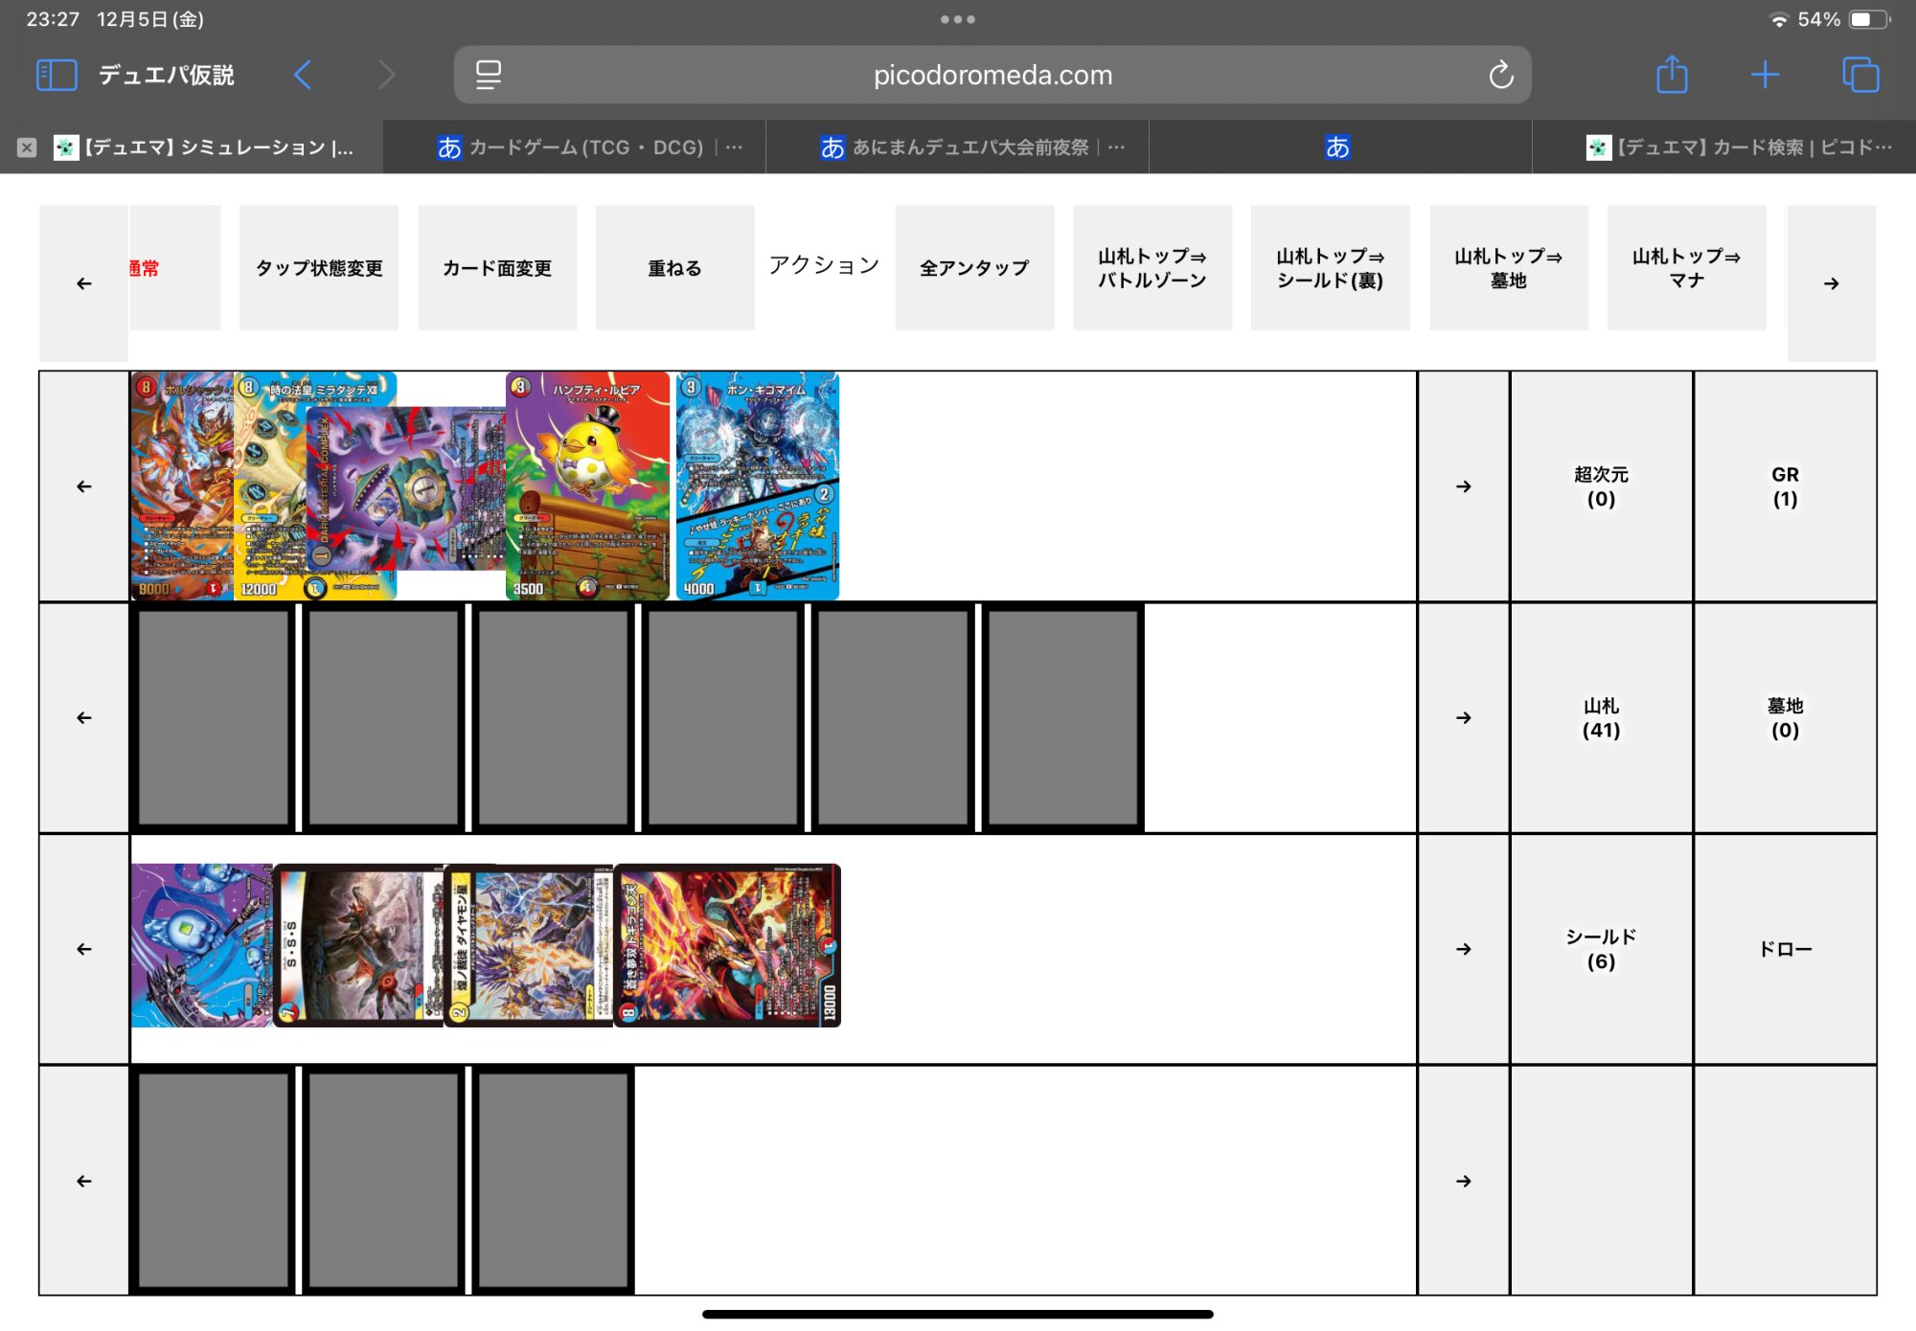
Task: Tap the page settings reader icon
Action: 489,75
